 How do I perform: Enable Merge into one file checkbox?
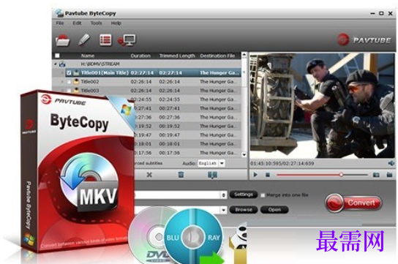tap(263, 195)
